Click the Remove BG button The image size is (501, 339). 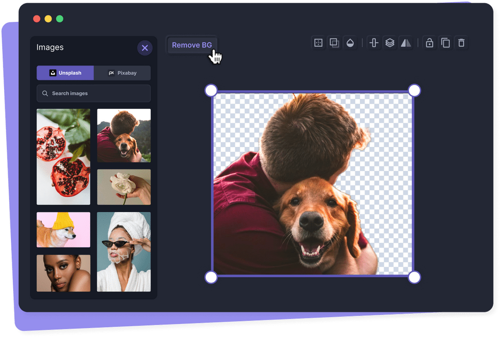(x=192, y=45)
